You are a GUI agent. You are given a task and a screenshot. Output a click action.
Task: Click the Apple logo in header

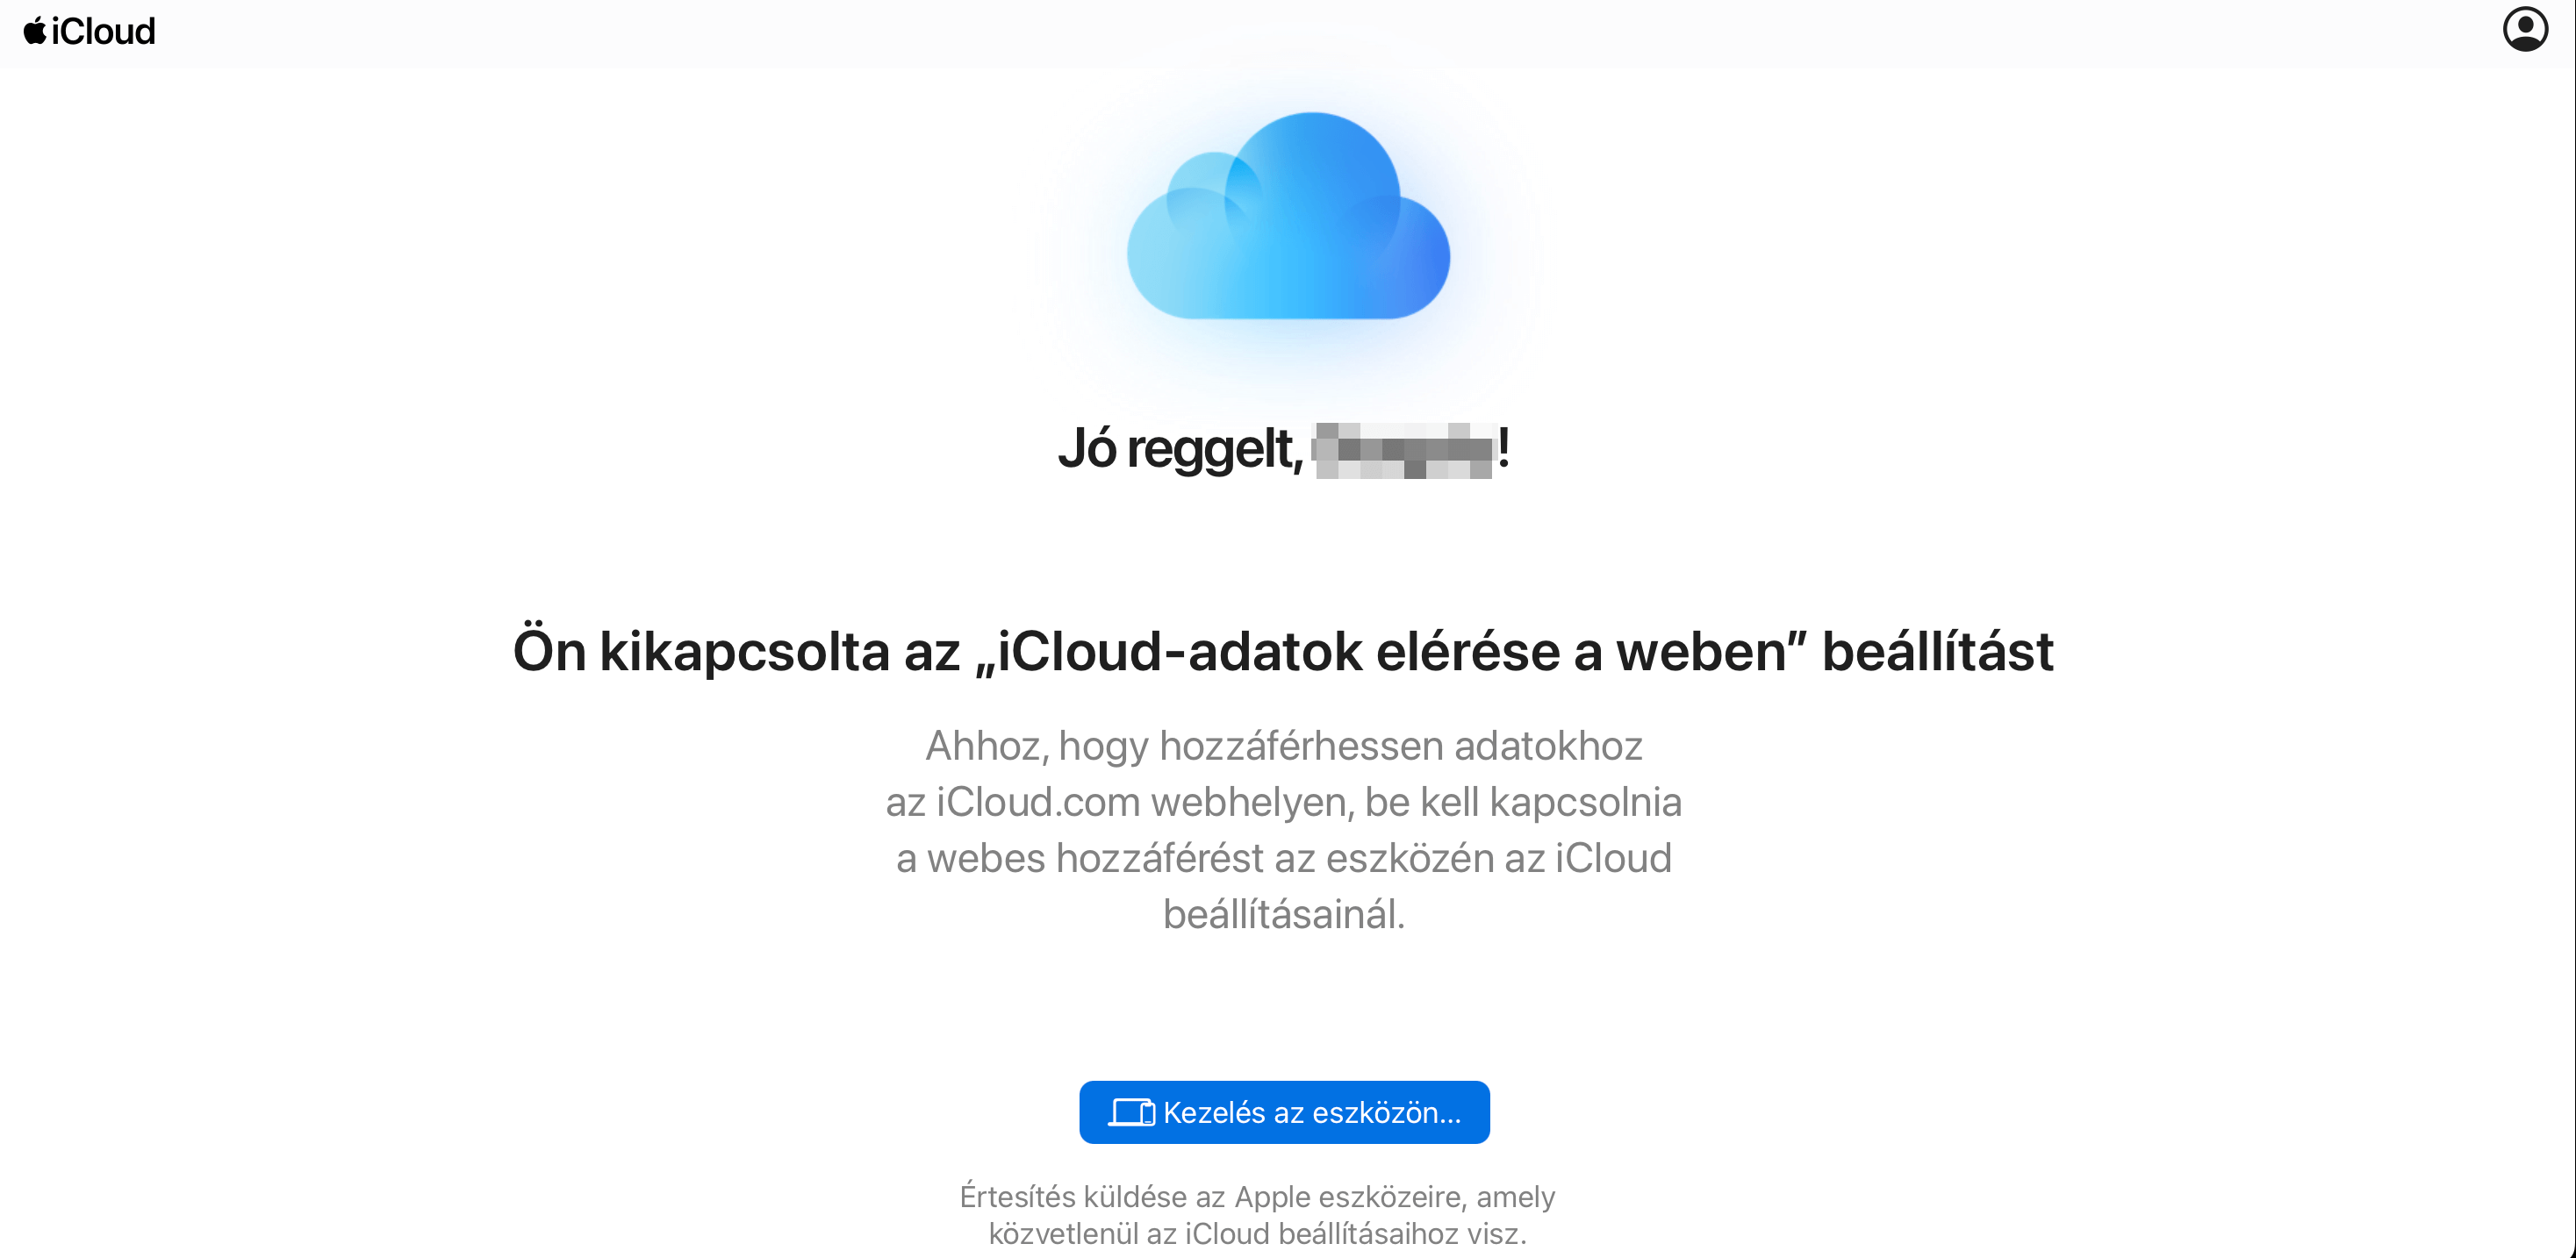tap(35, 30)
